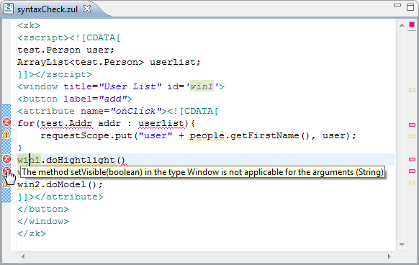The width and height of the screenshot is (419, 265).
Task: Jump to the people warning marker in overview ruler
Action: tap(412, 136)
